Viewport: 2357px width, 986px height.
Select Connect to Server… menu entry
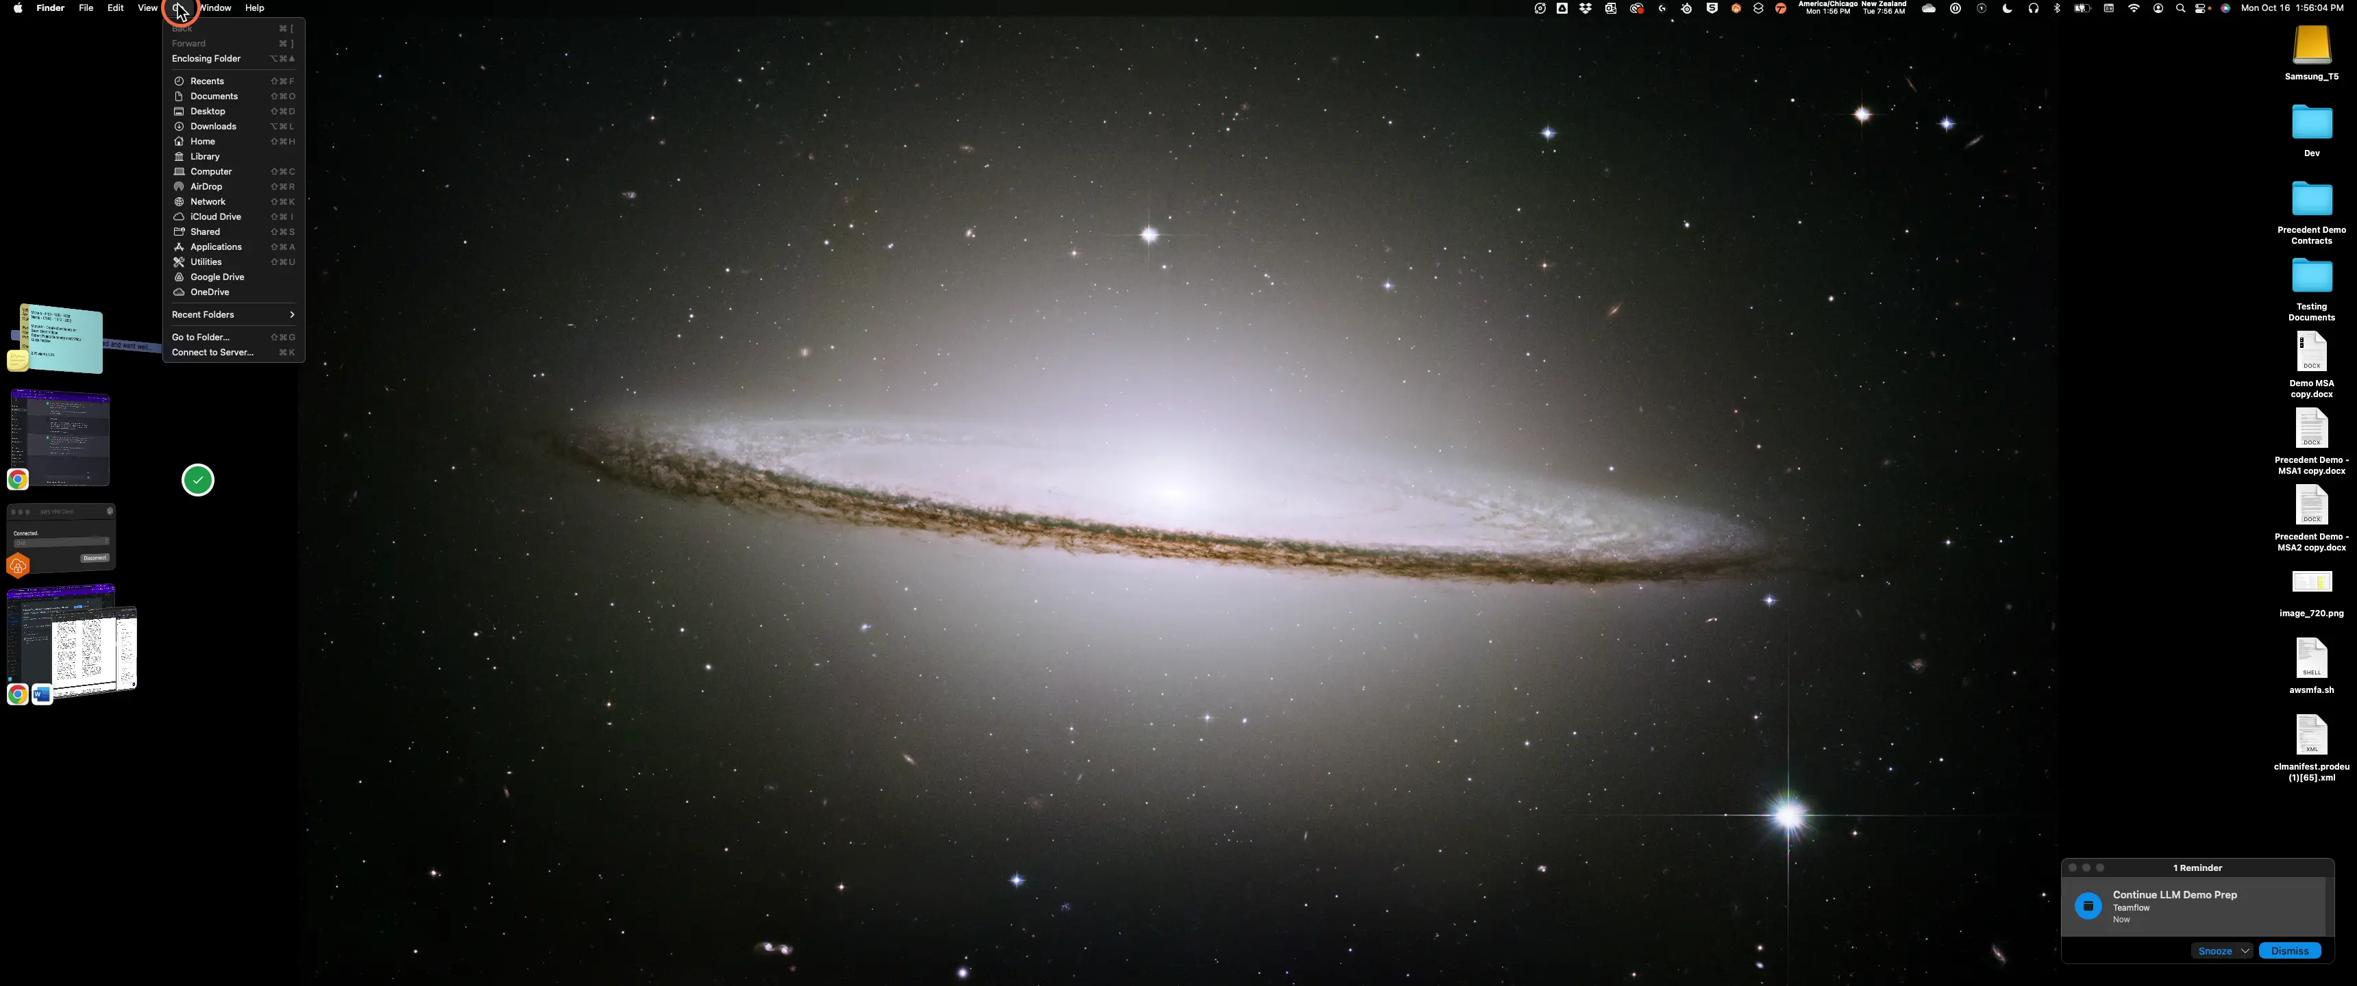click(x=234, y=352)
